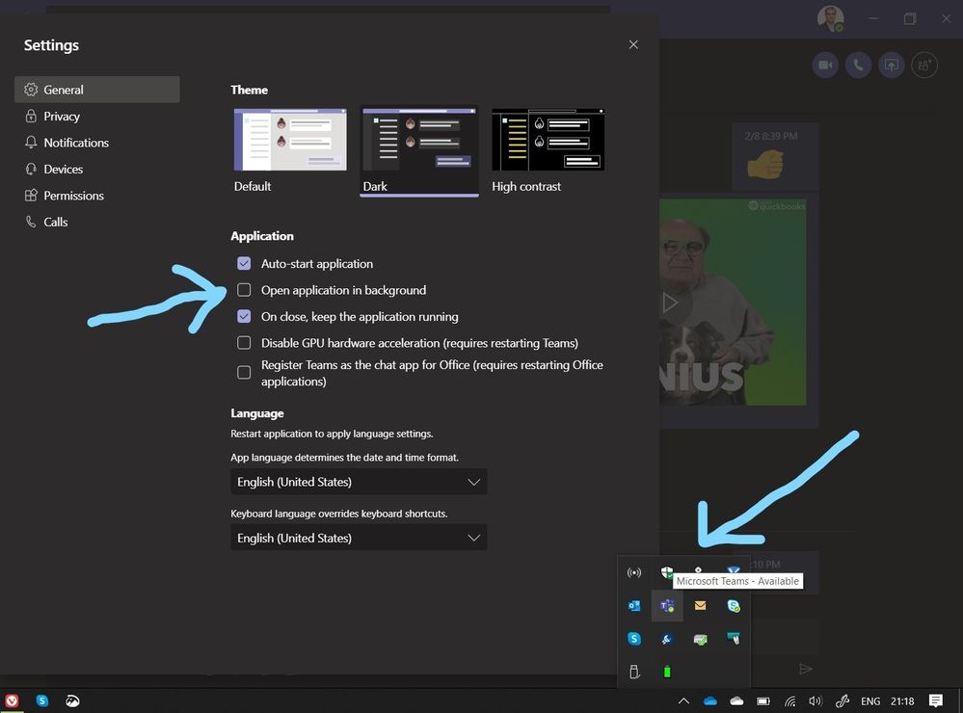Click the wireless broadcast tray icon

tap(634, 573)
